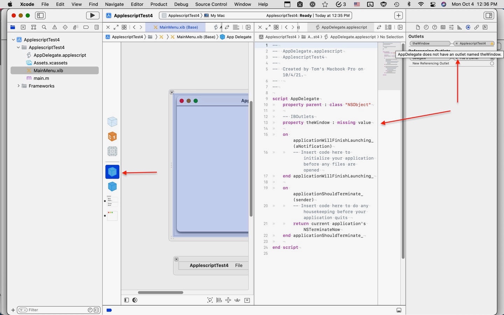Expand the Frameworks folder
This screenshot has height=315, width=504.
point(18,86)
